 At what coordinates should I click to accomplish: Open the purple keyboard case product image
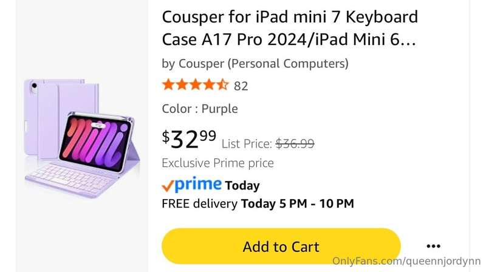(82, 138)
